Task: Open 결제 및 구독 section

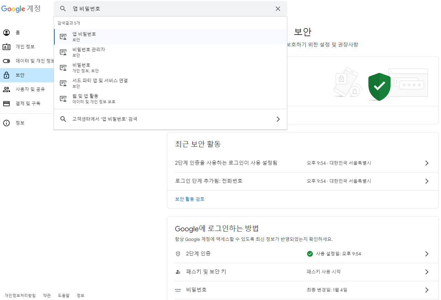Action: tap(27, 104)
